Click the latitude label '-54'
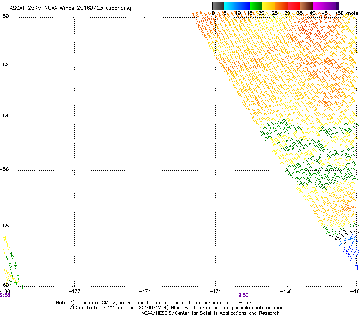 click(x=4, y=115)
